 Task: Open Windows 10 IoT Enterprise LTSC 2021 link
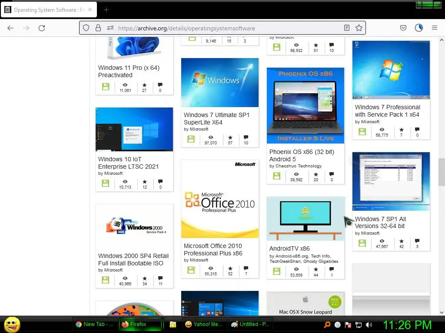click(x=128, y=163)
